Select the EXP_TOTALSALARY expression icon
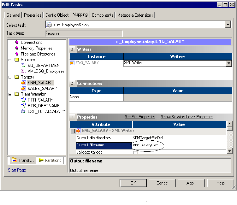Image resolution: width=237 pixels, height=205 pixels. tap(23, 111)
